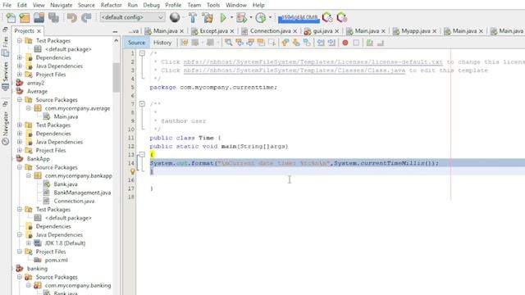Click the Build Project hammer icon
The image size is (525, 295).
click(x=193, y=17)
